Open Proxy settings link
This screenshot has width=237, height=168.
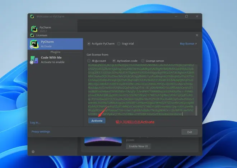tap(41, 132)
